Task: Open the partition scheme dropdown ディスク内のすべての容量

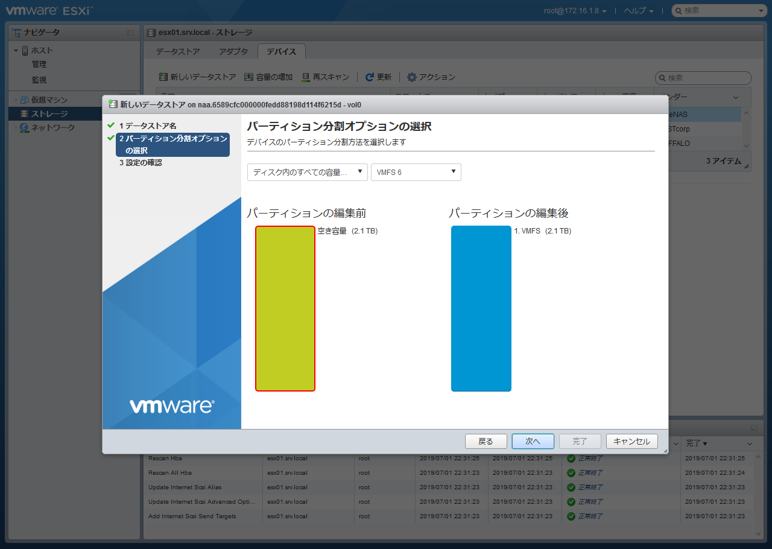Action: 308,172
